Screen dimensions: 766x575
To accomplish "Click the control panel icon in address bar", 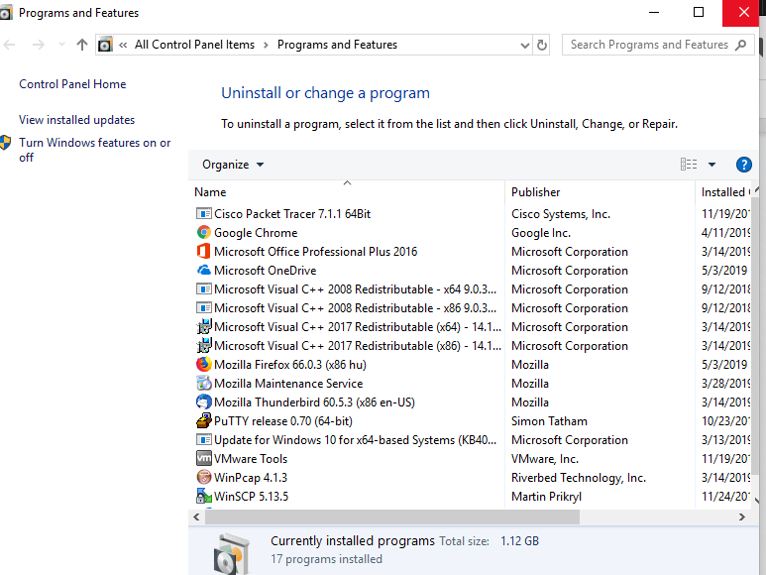I will [105, 45].
